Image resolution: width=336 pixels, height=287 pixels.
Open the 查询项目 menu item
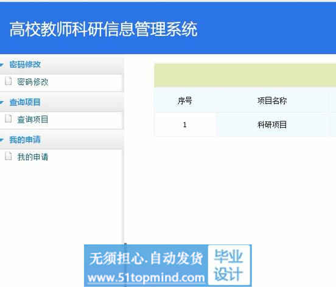(33, 119)
